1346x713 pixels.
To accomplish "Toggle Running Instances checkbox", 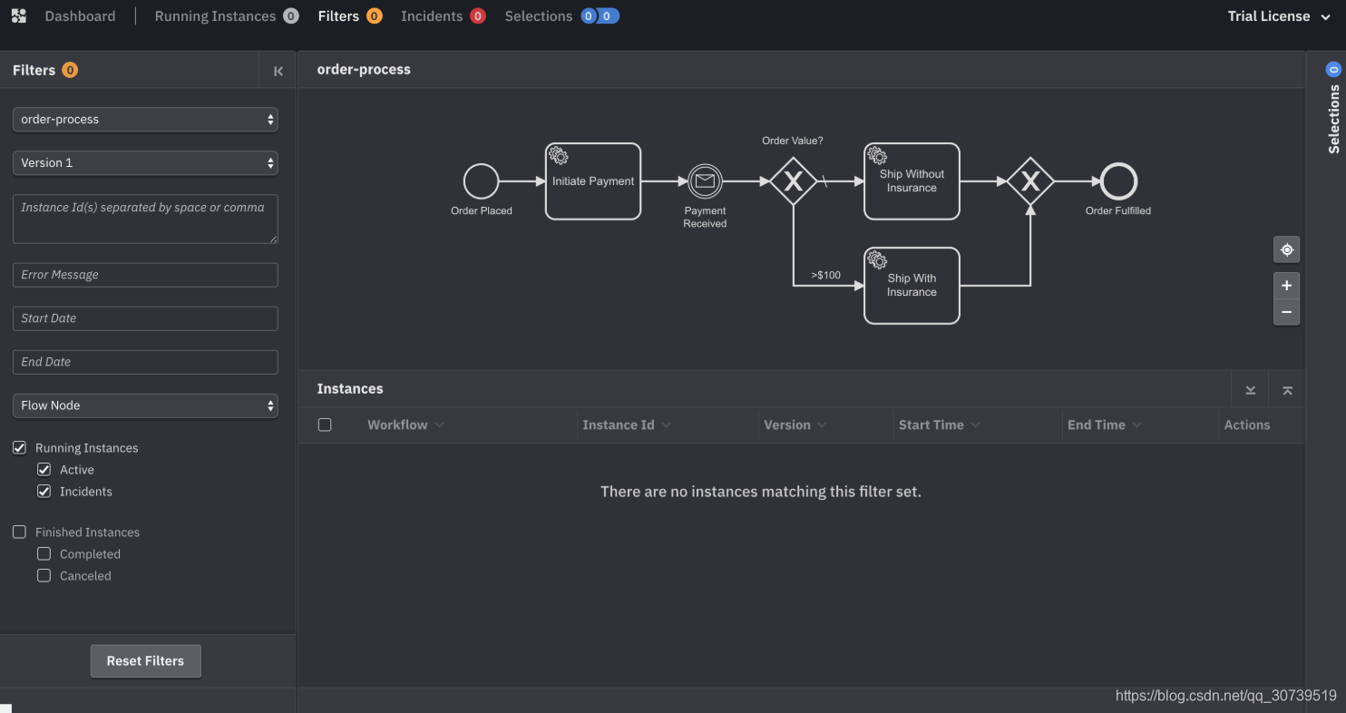I will pos(19,448).
